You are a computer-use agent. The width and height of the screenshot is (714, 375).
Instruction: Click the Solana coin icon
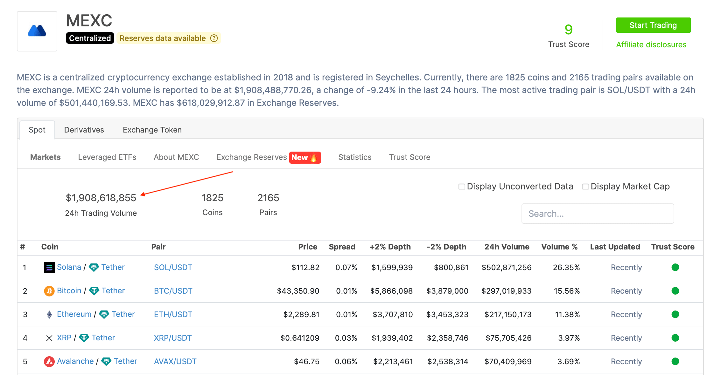[49, 267]
